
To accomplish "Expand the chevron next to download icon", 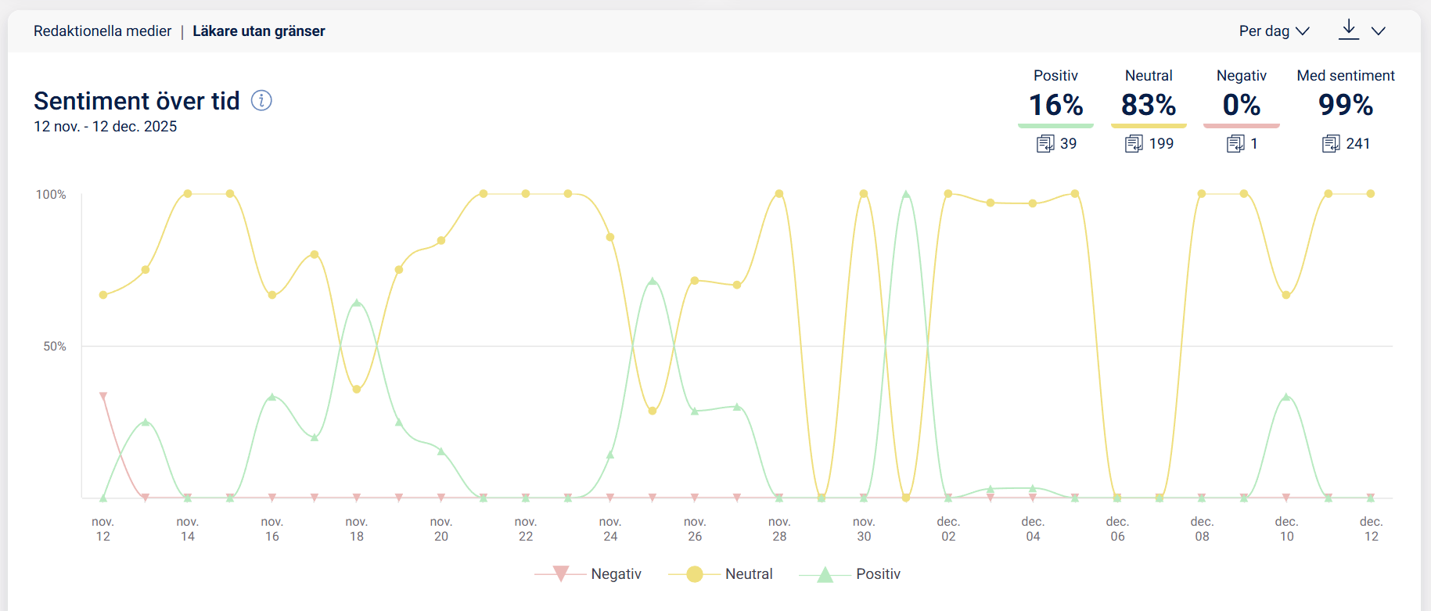I will coord(1379,31).
